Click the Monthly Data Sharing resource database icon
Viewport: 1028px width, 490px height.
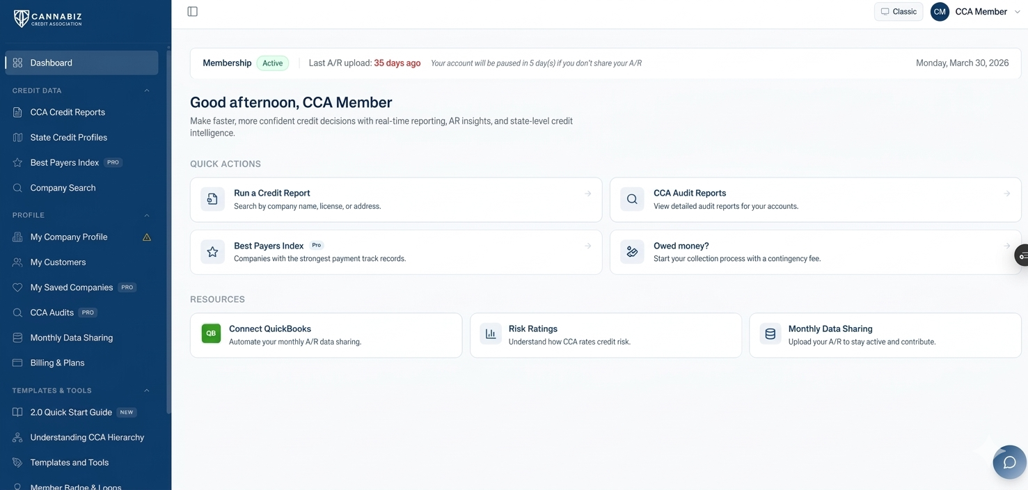point(770,333)
